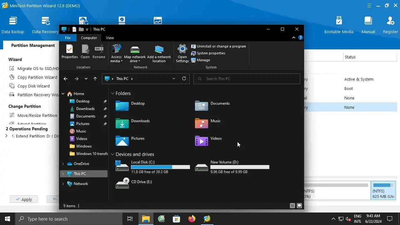Minimize the Explorer ribbon

[294, 37]
